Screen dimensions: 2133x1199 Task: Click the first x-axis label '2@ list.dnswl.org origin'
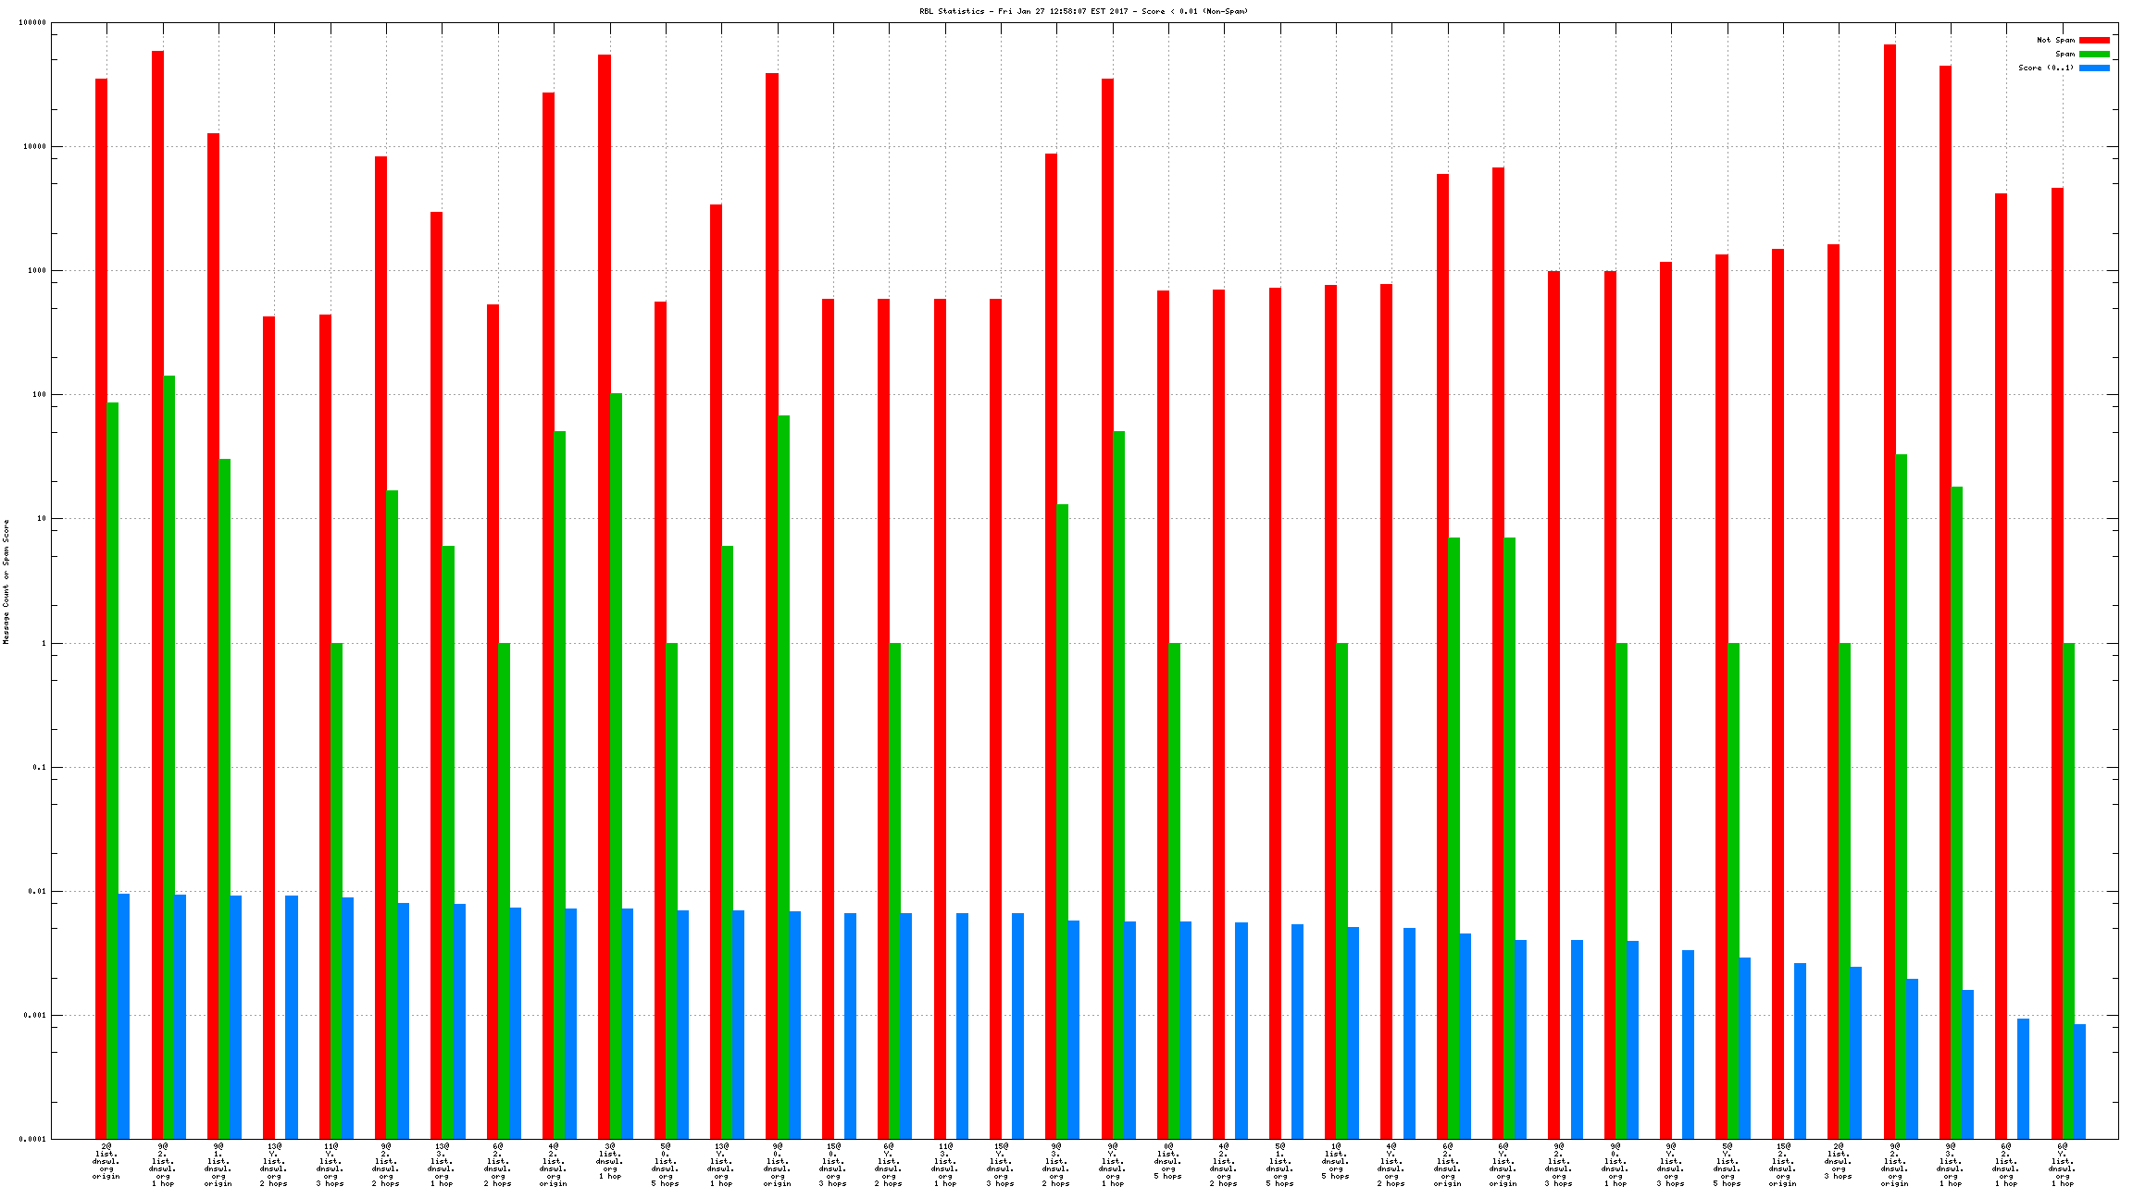coord(106,1161)
